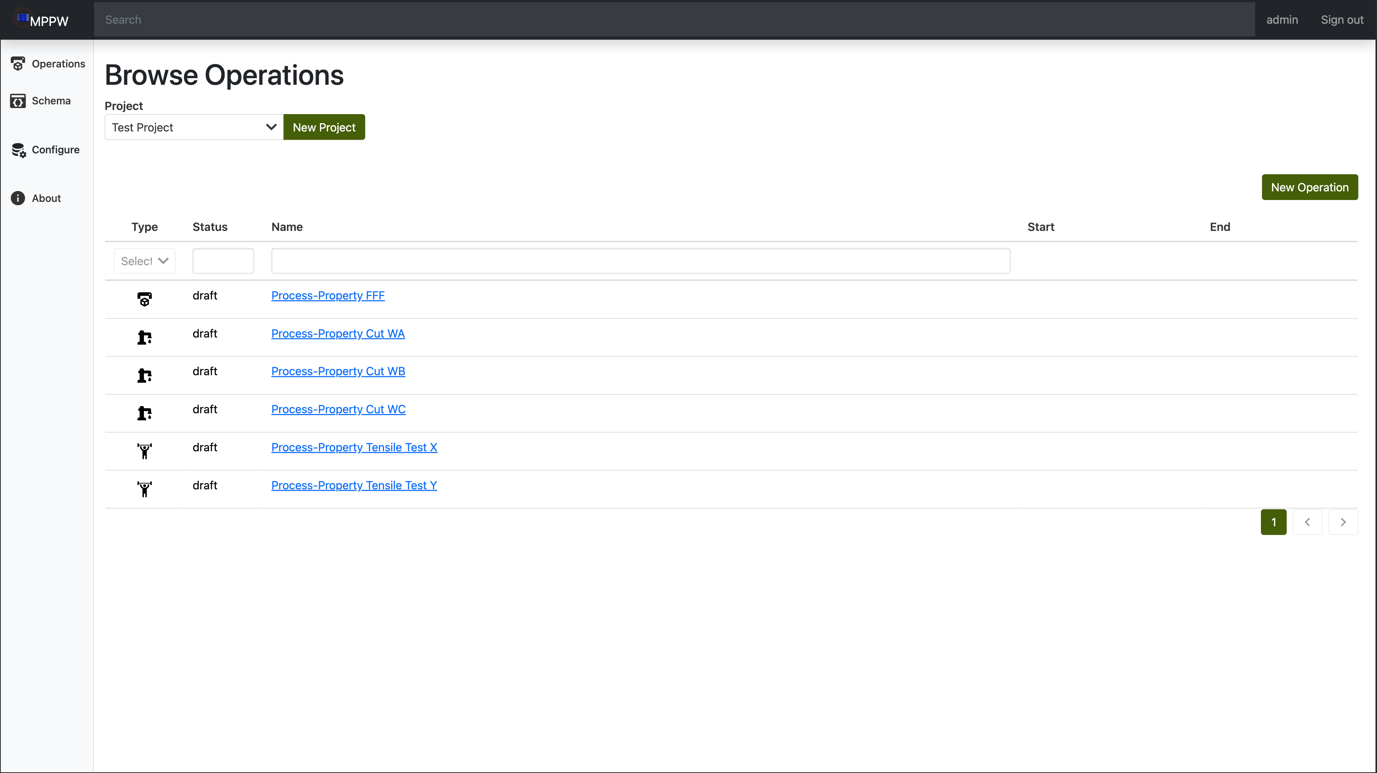This screenshot has height=773, width=1377.
Task: Click the Operations printer icon in sidebar
Action: (x=18, y=64)
